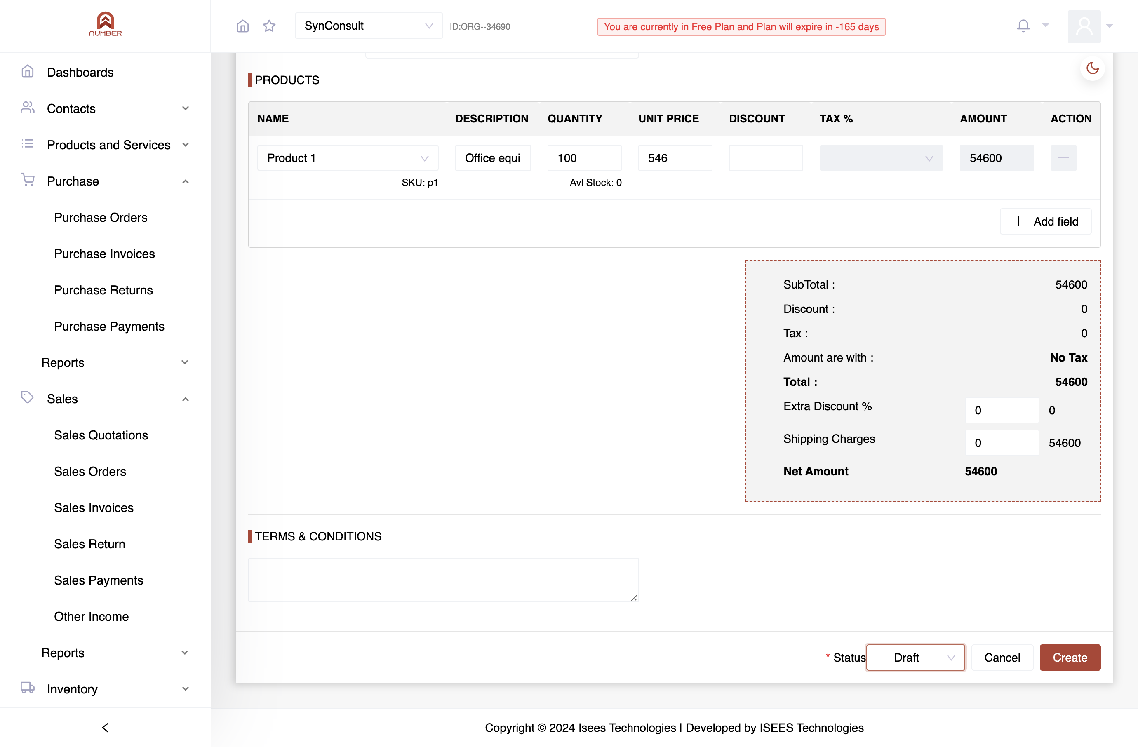Go to Sales Invoices

tap(94, 507)
